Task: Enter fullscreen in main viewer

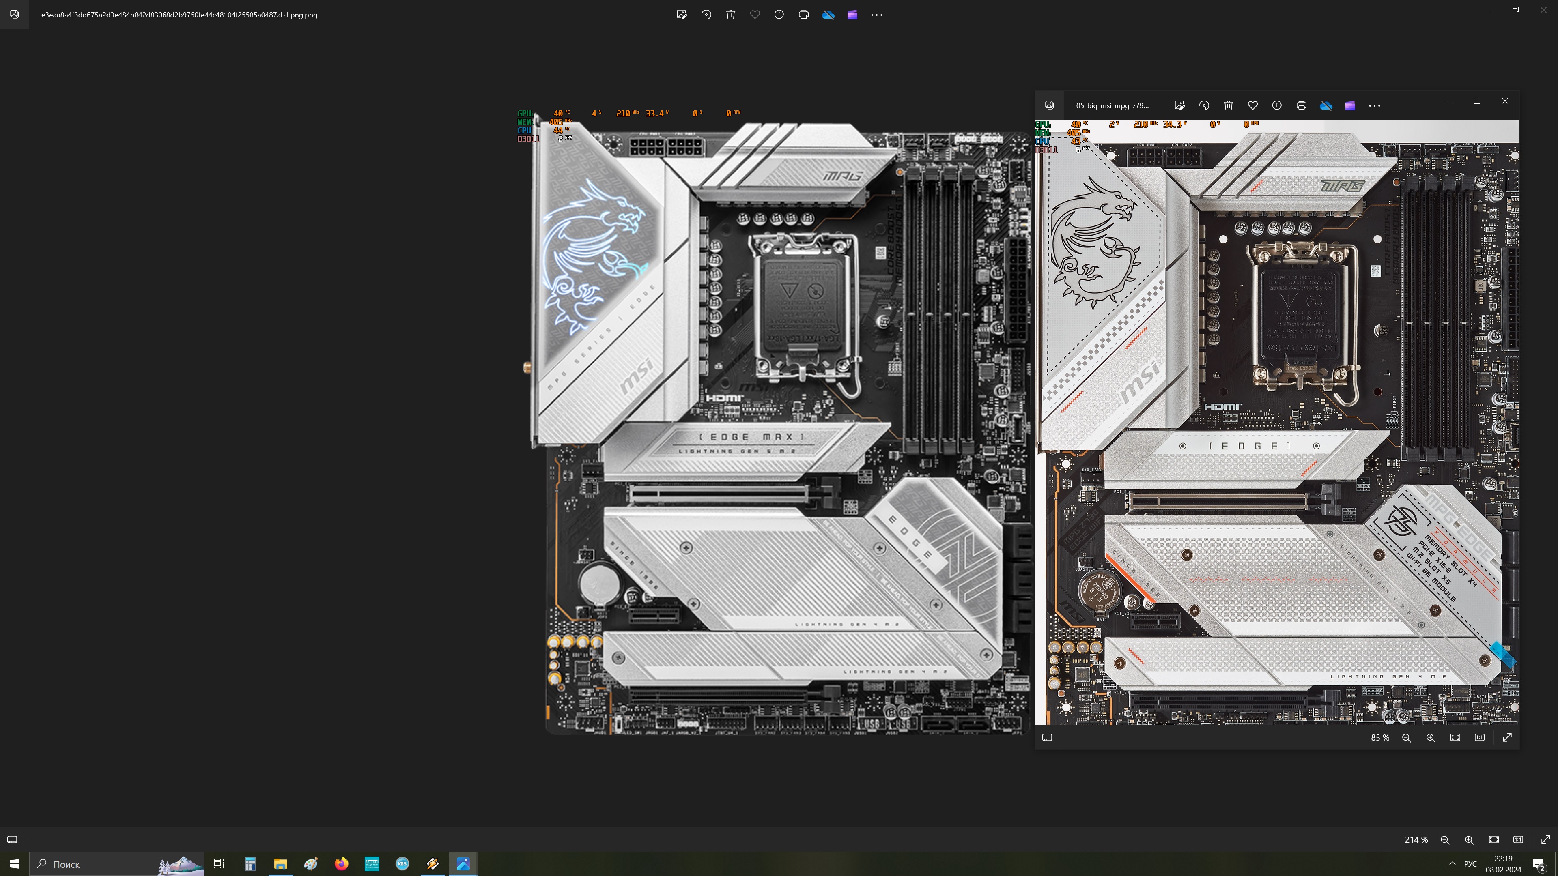Action: [1545, 839]
